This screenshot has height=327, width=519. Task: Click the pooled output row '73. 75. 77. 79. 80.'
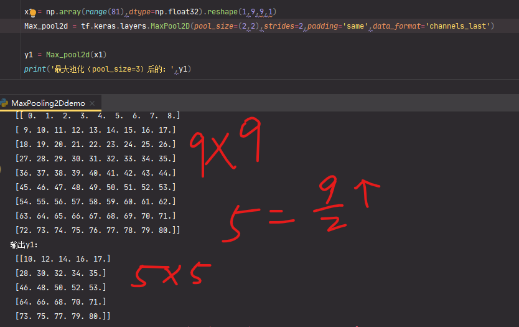(63, 316)
